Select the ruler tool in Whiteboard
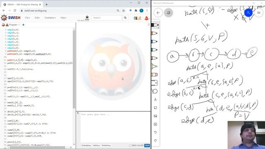 coord(154,83)
